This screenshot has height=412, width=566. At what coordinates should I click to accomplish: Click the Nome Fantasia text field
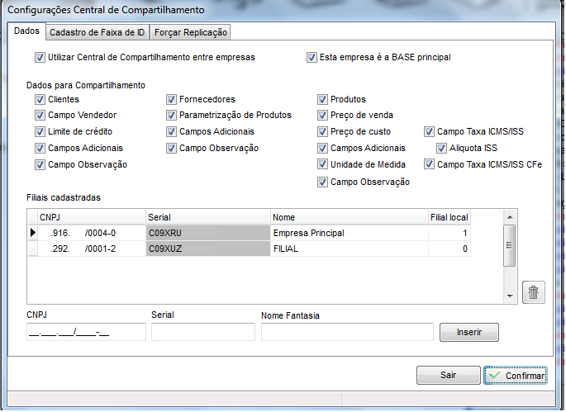(347, 332)
